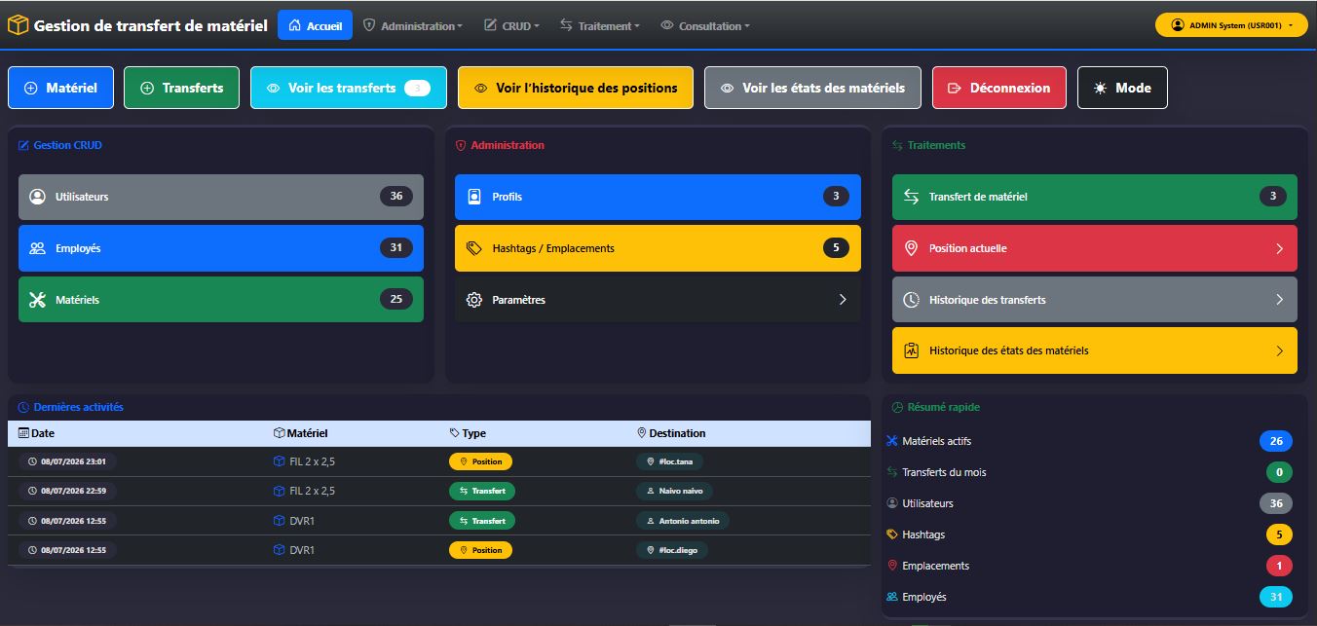Viewport: 1317px width, 626px height.
Task: Click the shield icon beside Administration panel heading
Action: (x=461, y=145)
